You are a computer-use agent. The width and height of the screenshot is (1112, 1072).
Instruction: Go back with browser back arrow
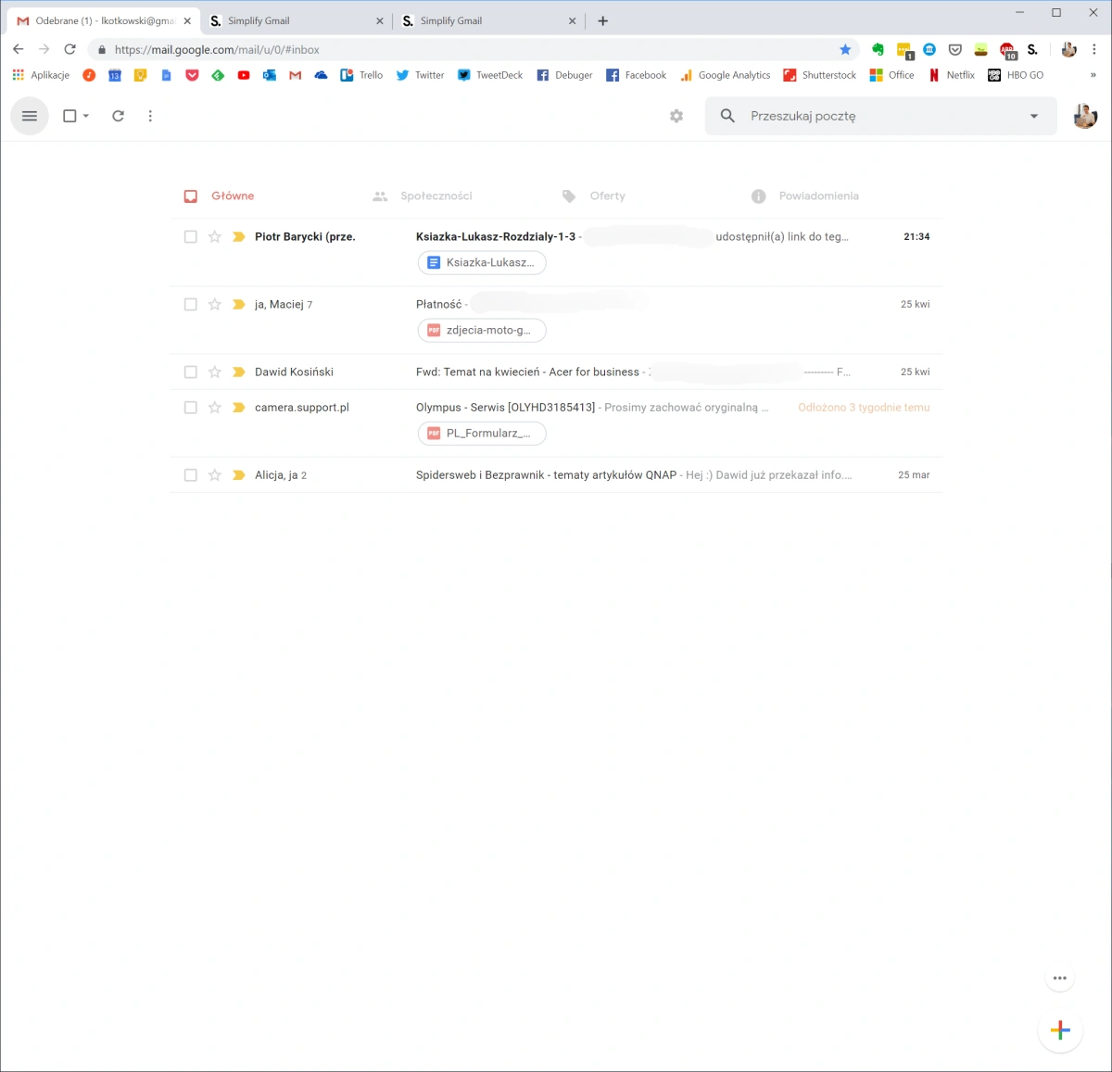pos(19,49)
